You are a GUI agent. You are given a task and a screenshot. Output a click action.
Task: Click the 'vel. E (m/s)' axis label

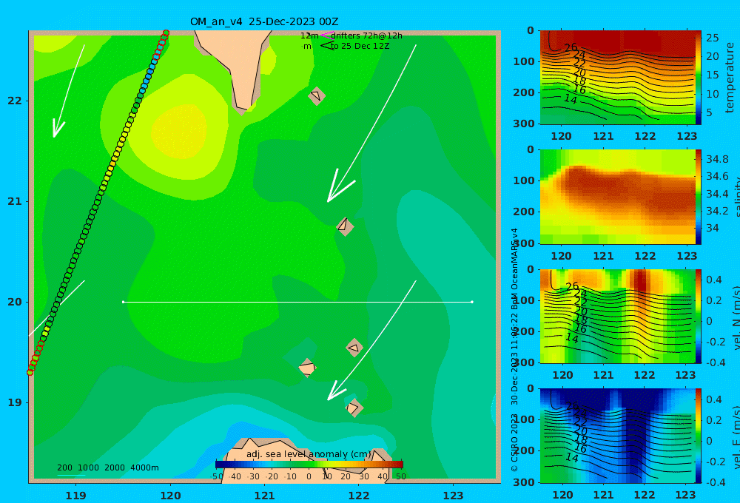(x=736, y=437)
